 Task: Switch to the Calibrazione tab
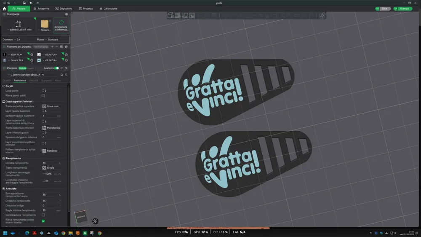[x=109, y=8]
